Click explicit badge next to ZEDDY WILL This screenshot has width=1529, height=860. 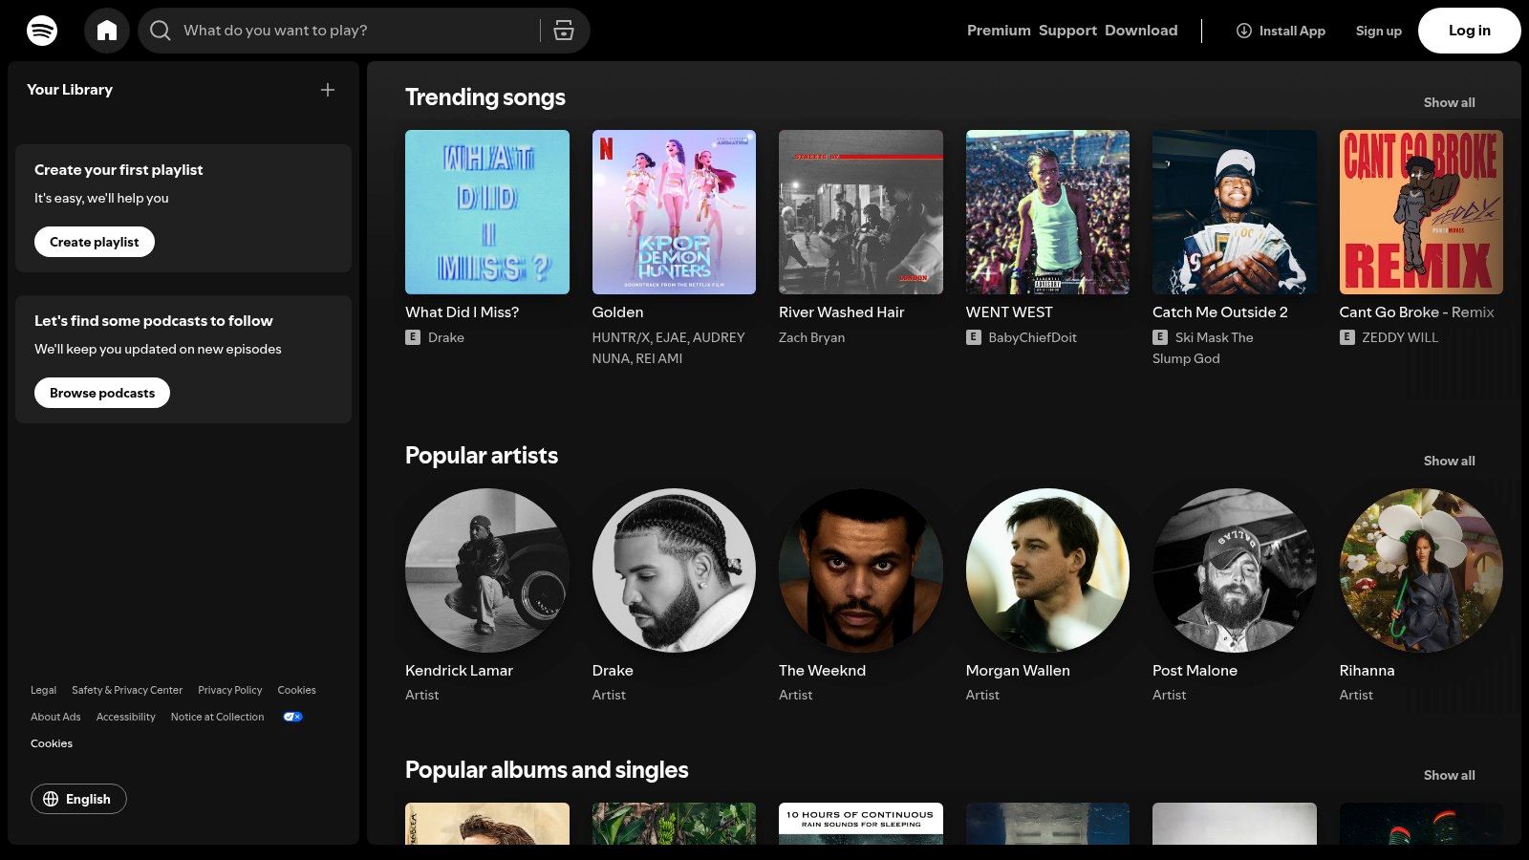1347,337
